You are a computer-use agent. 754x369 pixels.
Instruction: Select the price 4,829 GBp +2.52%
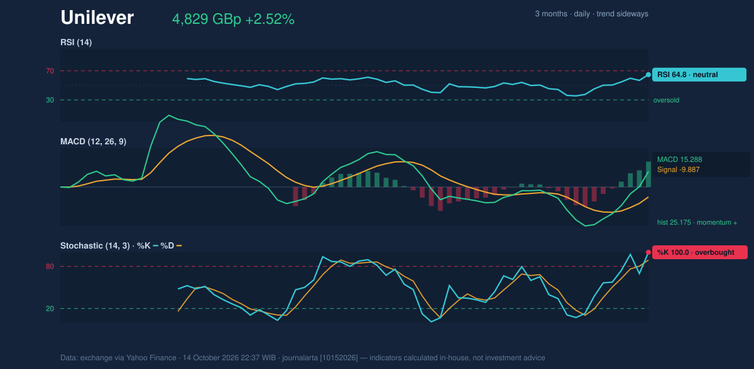pyautogui.click(x=233, y=19)
